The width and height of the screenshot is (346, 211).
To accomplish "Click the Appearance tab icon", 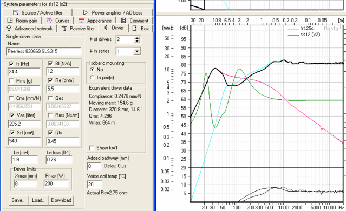I will click(81, 21).
